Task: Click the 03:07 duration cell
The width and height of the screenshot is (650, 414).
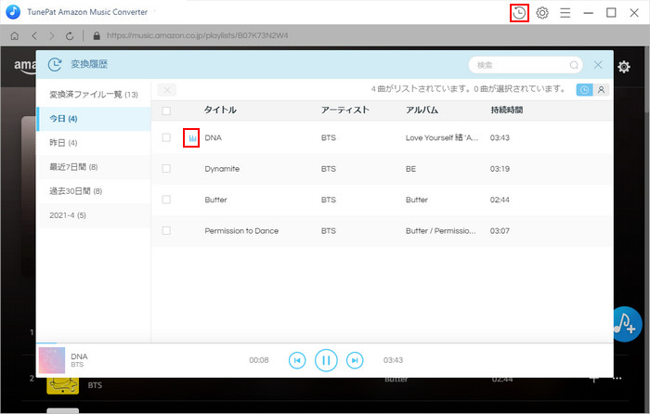Action: pyautogui.click(x=500, y=231)
